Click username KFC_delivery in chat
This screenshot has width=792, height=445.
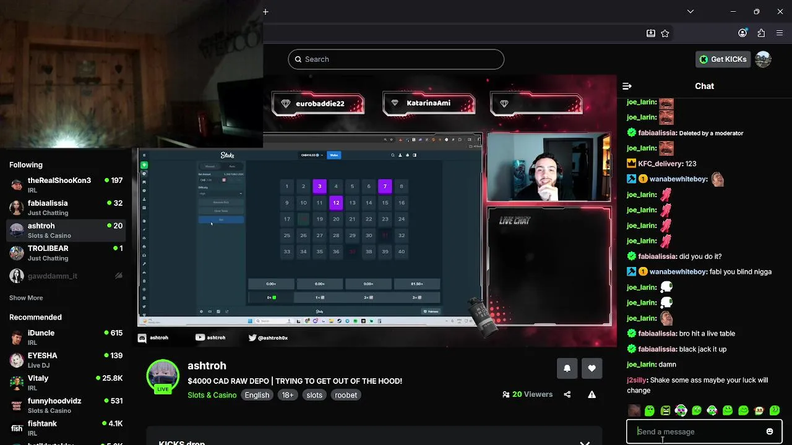click(x=660, y=164)
